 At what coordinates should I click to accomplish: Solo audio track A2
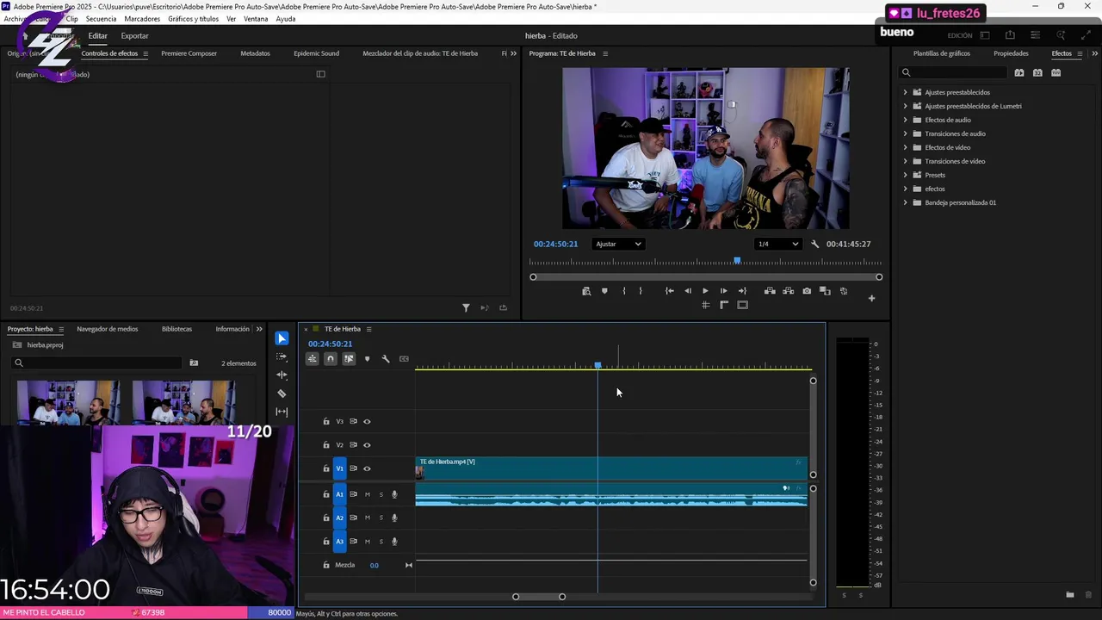381,518
